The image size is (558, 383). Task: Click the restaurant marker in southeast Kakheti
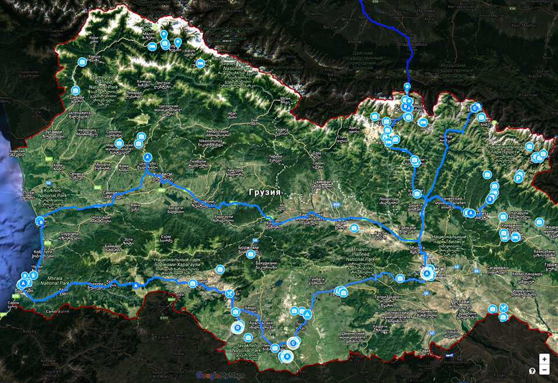503,308
